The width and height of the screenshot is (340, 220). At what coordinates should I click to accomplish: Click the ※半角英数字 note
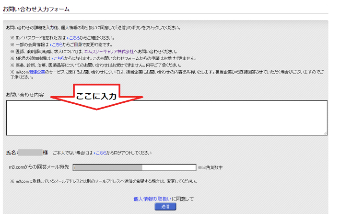210,168
